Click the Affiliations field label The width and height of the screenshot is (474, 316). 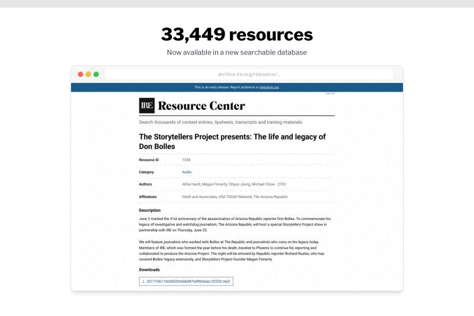(x=148, y=197)
